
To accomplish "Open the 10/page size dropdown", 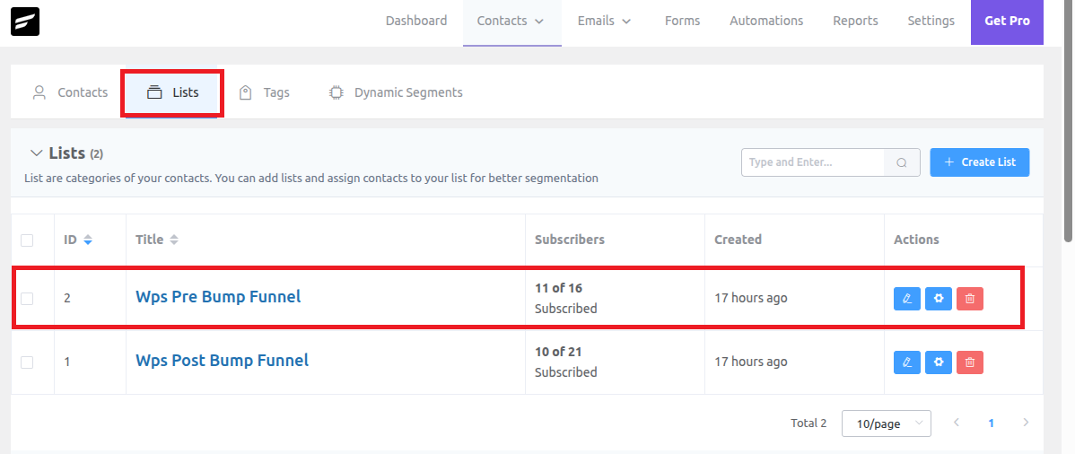I will [x=887, y=423].
